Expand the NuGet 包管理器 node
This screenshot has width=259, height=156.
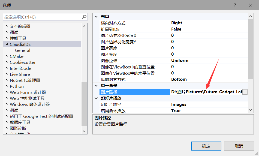click(7, 80)
